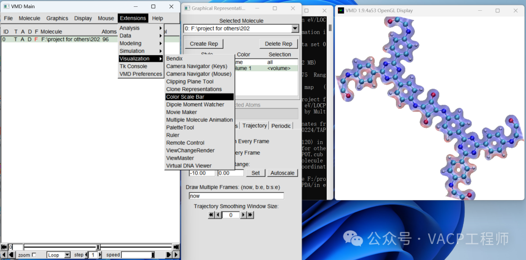
Task: Click the frame slider handle in VMD Main
Action: [98, 247]
